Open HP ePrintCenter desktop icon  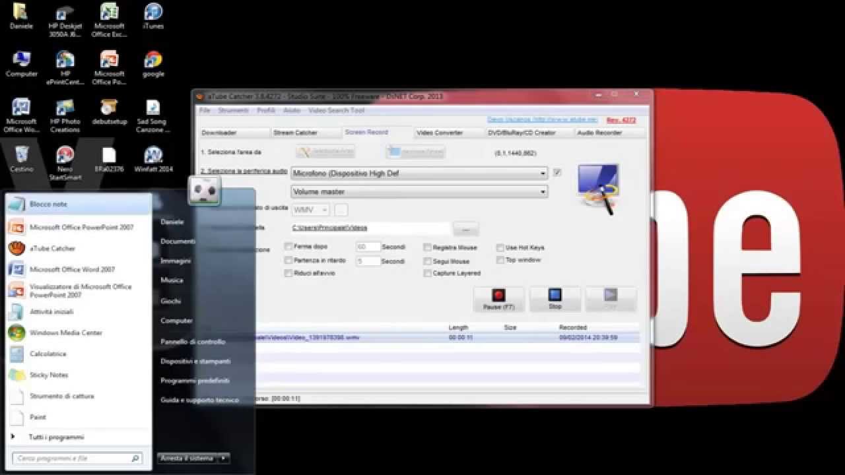65,69
